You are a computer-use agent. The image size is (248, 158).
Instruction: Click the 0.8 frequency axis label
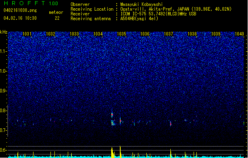click(4, 111)
